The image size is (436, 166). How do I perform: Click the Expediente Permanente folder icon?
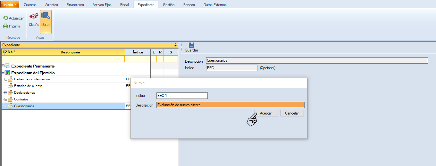[x=8, y=66]
